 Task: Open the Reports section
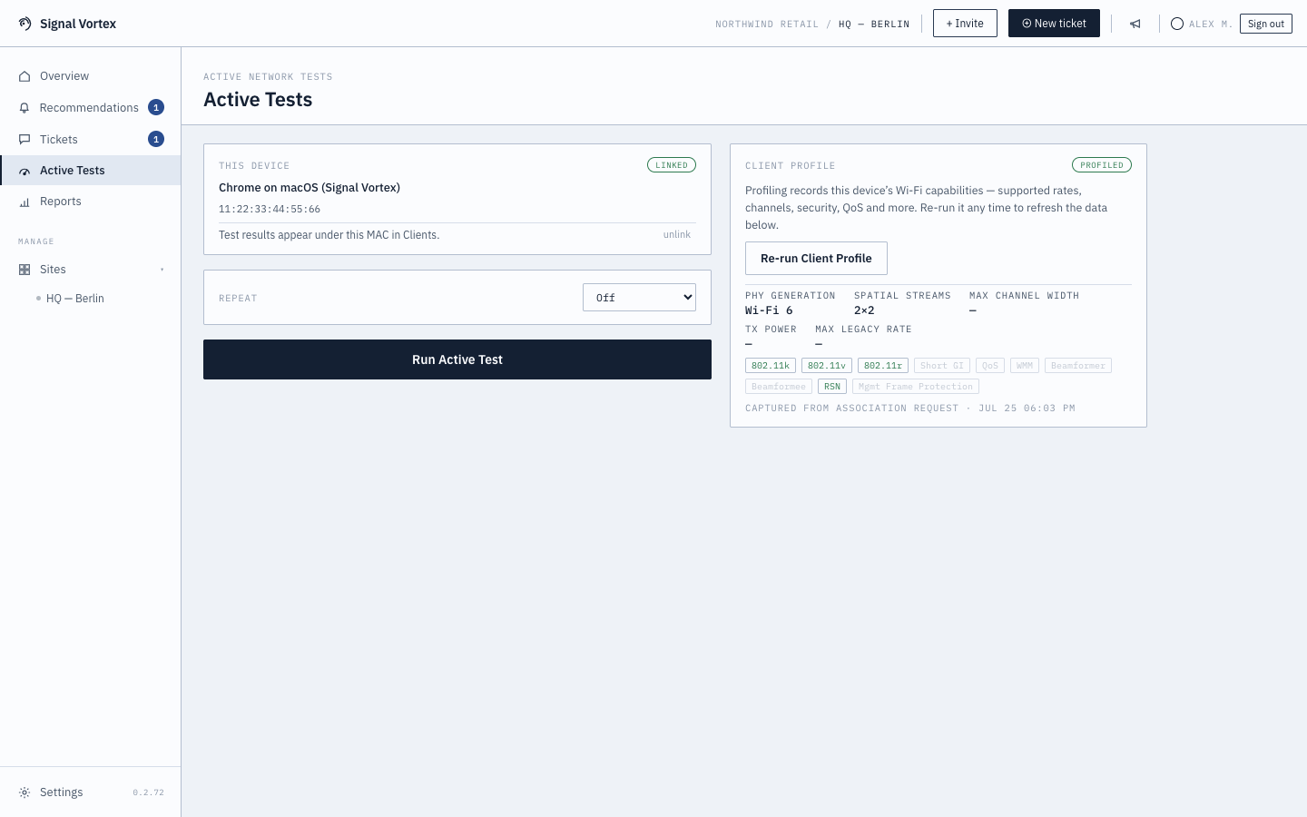pyautogui.click(x=91, y=202)
